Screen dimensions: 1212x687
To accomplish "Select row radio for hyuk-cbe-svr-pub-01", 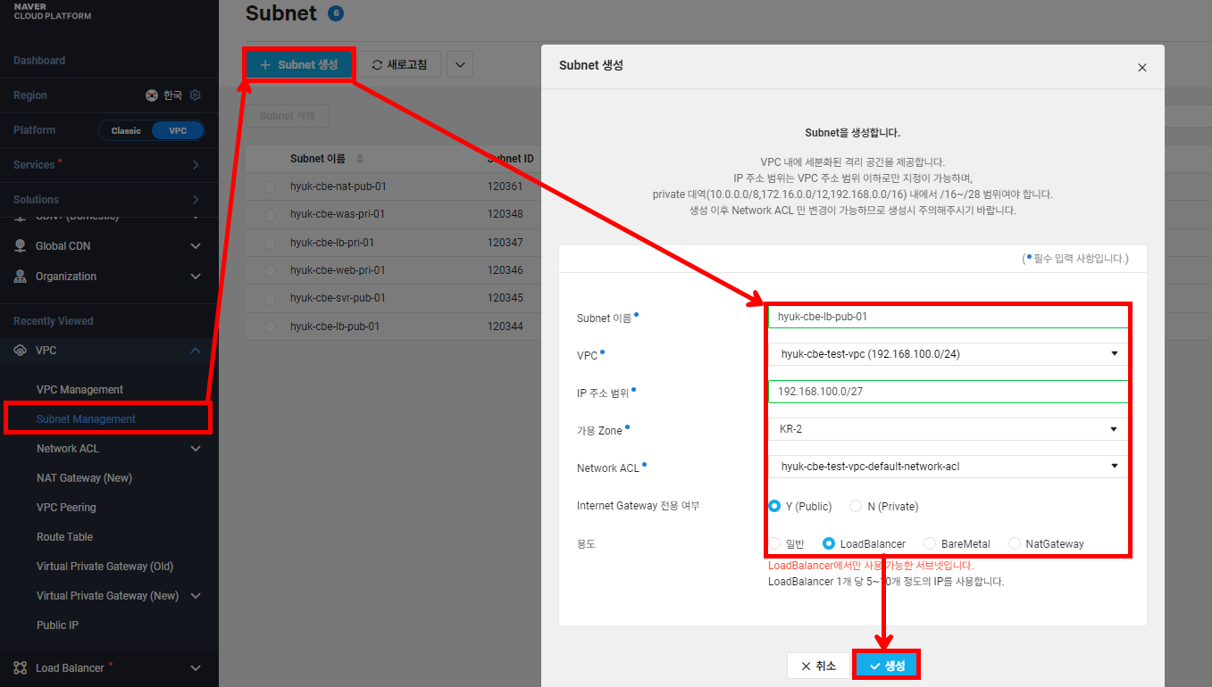I will [270, 298].
